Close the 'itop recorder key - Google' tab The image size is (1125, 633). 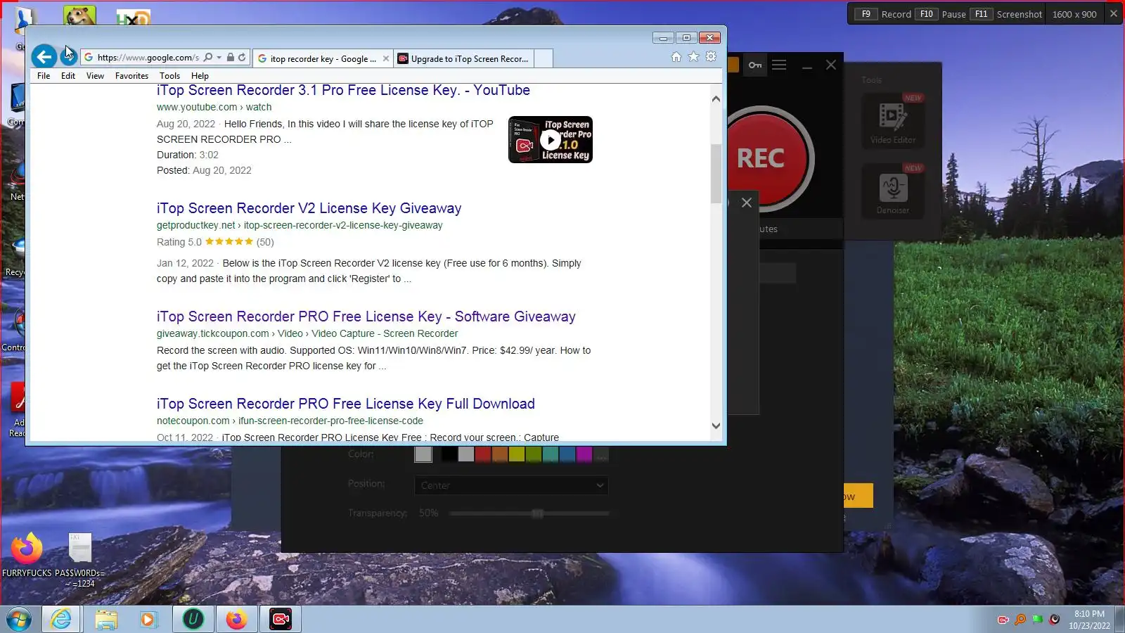(x=386, y=58)
